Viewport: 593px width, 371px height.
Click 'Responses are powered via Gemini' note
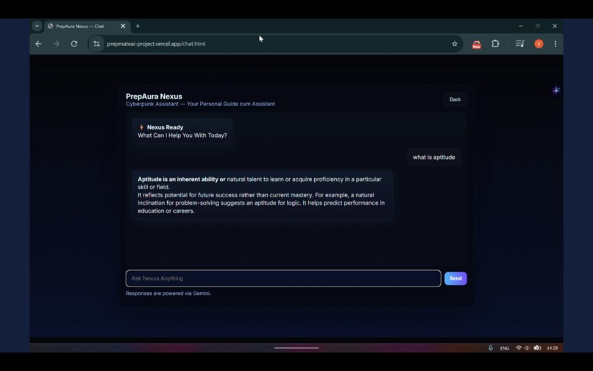[168, 294]
